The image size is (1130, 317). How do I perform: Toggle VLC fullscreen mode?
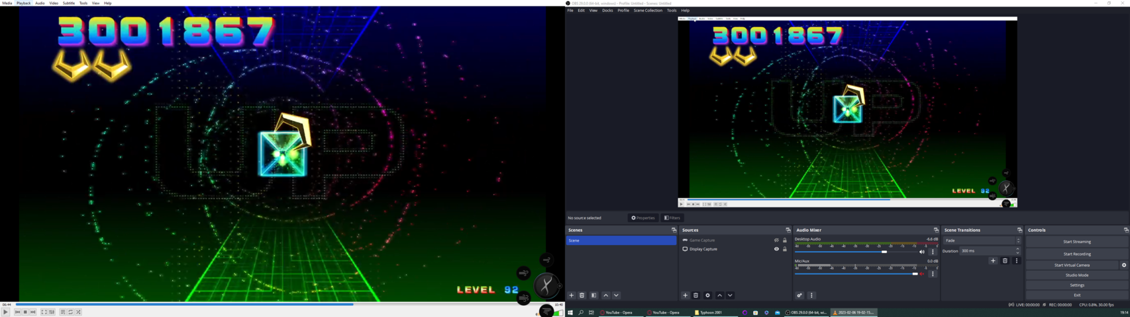44,312
